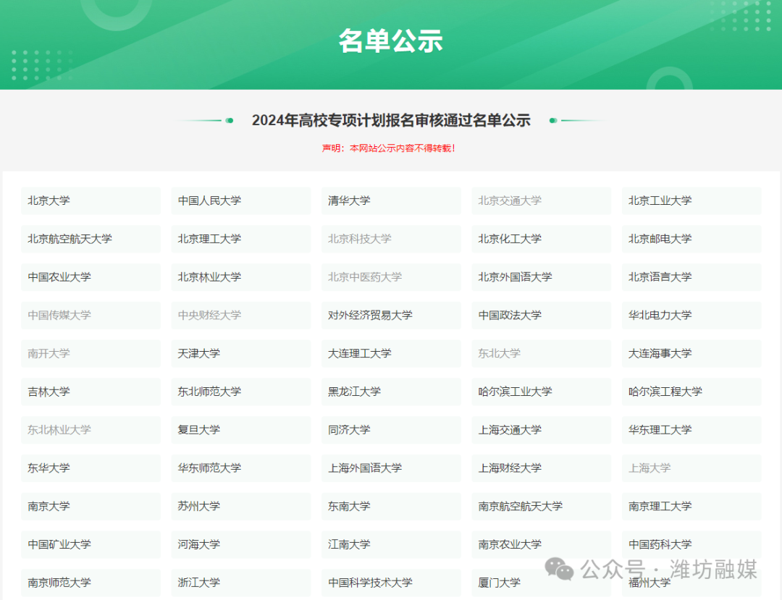Open 复旦大学
The height and width of the screenshot is (600, 782).
click(241, 430)
